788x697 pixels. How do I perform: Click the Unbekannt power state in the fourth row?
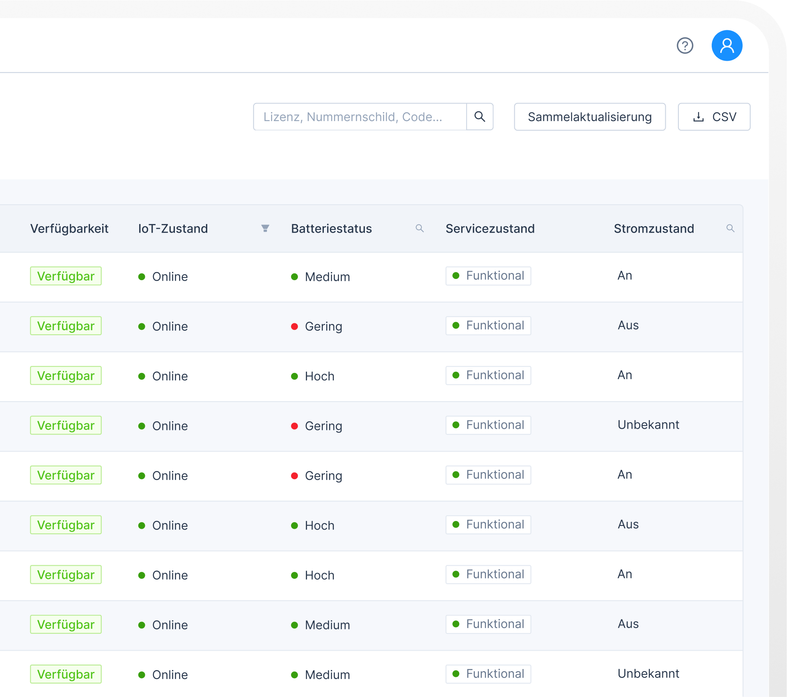[648, 425]
